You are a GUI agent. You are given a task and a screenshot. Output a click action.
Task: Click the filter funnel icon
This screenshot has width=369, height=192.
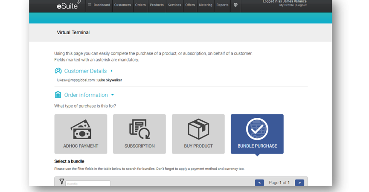(62, 182)
